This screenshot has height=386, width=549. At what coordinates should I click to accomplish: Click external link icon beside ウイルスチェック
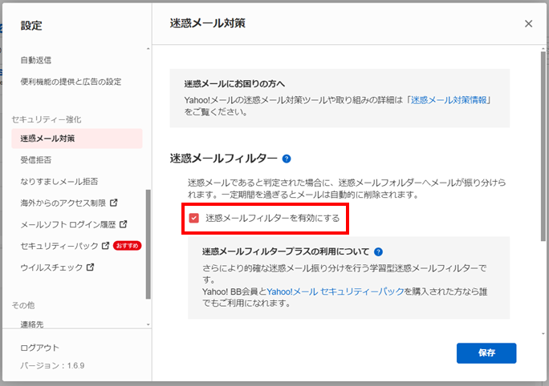click(90, 267)
